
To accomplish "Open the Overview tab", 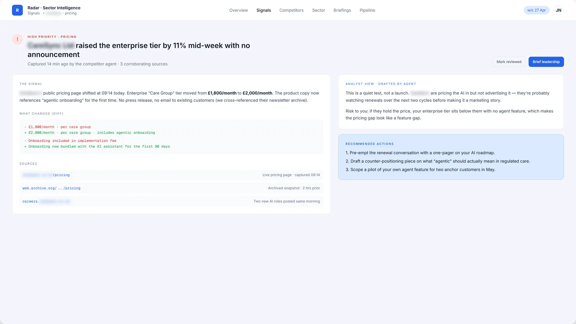I will [x=238, y=10].
